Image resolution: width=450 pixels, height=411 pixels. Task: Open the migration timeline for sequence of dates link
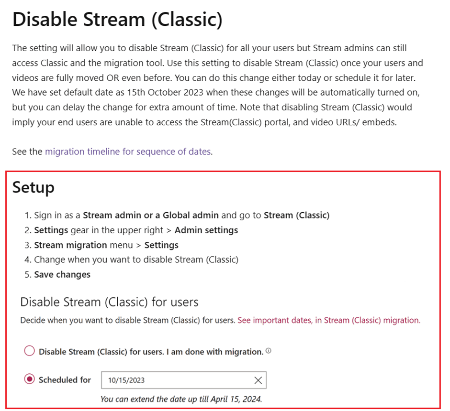[x=127, y=151]
